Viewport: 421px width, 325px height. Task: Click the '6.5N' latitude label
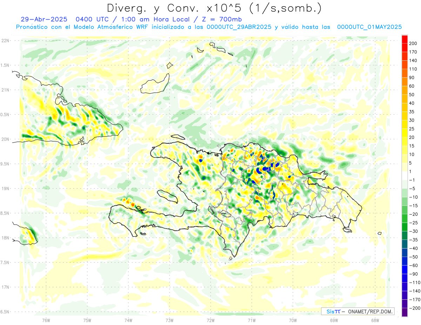pyautogui.click(x=5, y=312)
